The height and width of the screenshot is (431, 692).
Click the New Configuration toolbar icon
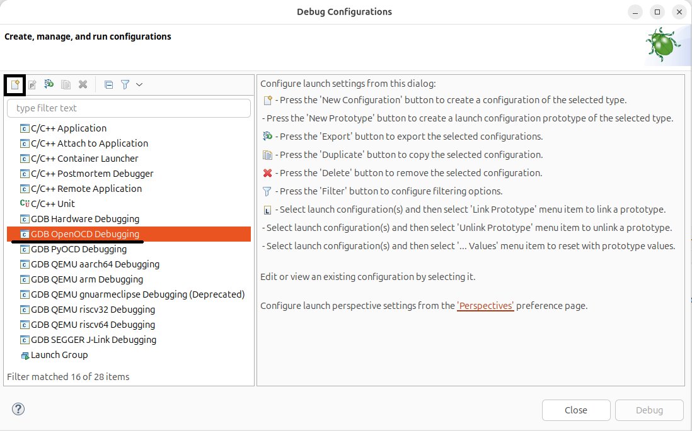pyautogui.click(x=15, y=84)
